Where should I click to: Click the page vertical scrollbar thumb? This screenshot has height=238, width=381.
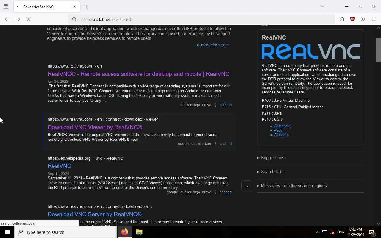coord(378,50)
